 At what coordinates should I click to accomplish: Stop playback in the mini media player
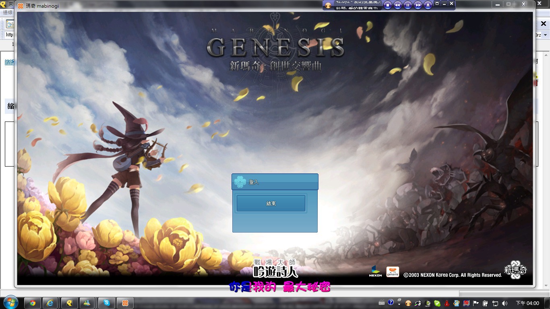tap(388, 5)
